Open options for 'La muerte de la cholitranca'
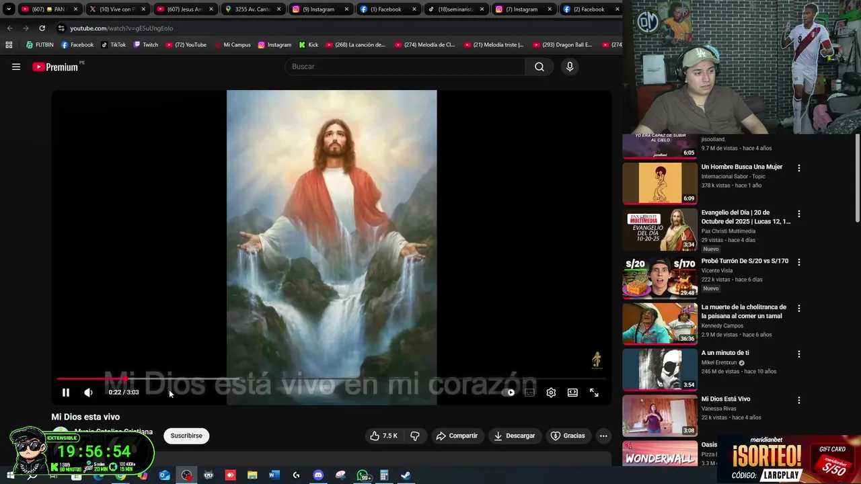 [x=799, y=309]
